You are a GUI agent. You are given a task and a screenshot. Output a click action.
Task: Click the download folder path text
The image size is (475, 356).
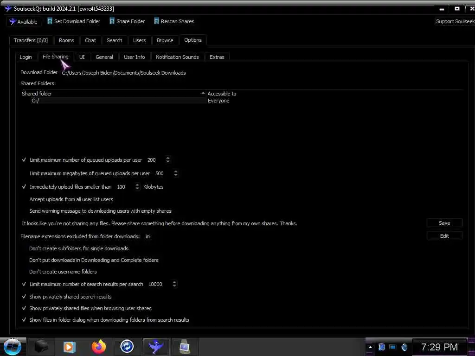(123, 73)
